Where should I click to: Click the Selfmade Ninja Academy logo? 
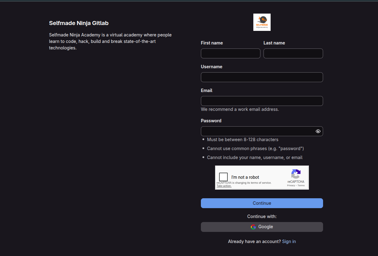[x=262, y=22]
